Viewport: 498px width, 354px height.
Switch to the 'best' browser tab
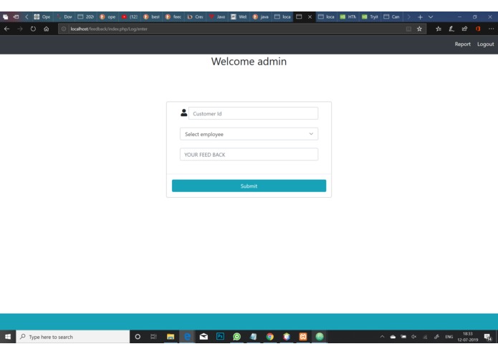click(152, 16)
